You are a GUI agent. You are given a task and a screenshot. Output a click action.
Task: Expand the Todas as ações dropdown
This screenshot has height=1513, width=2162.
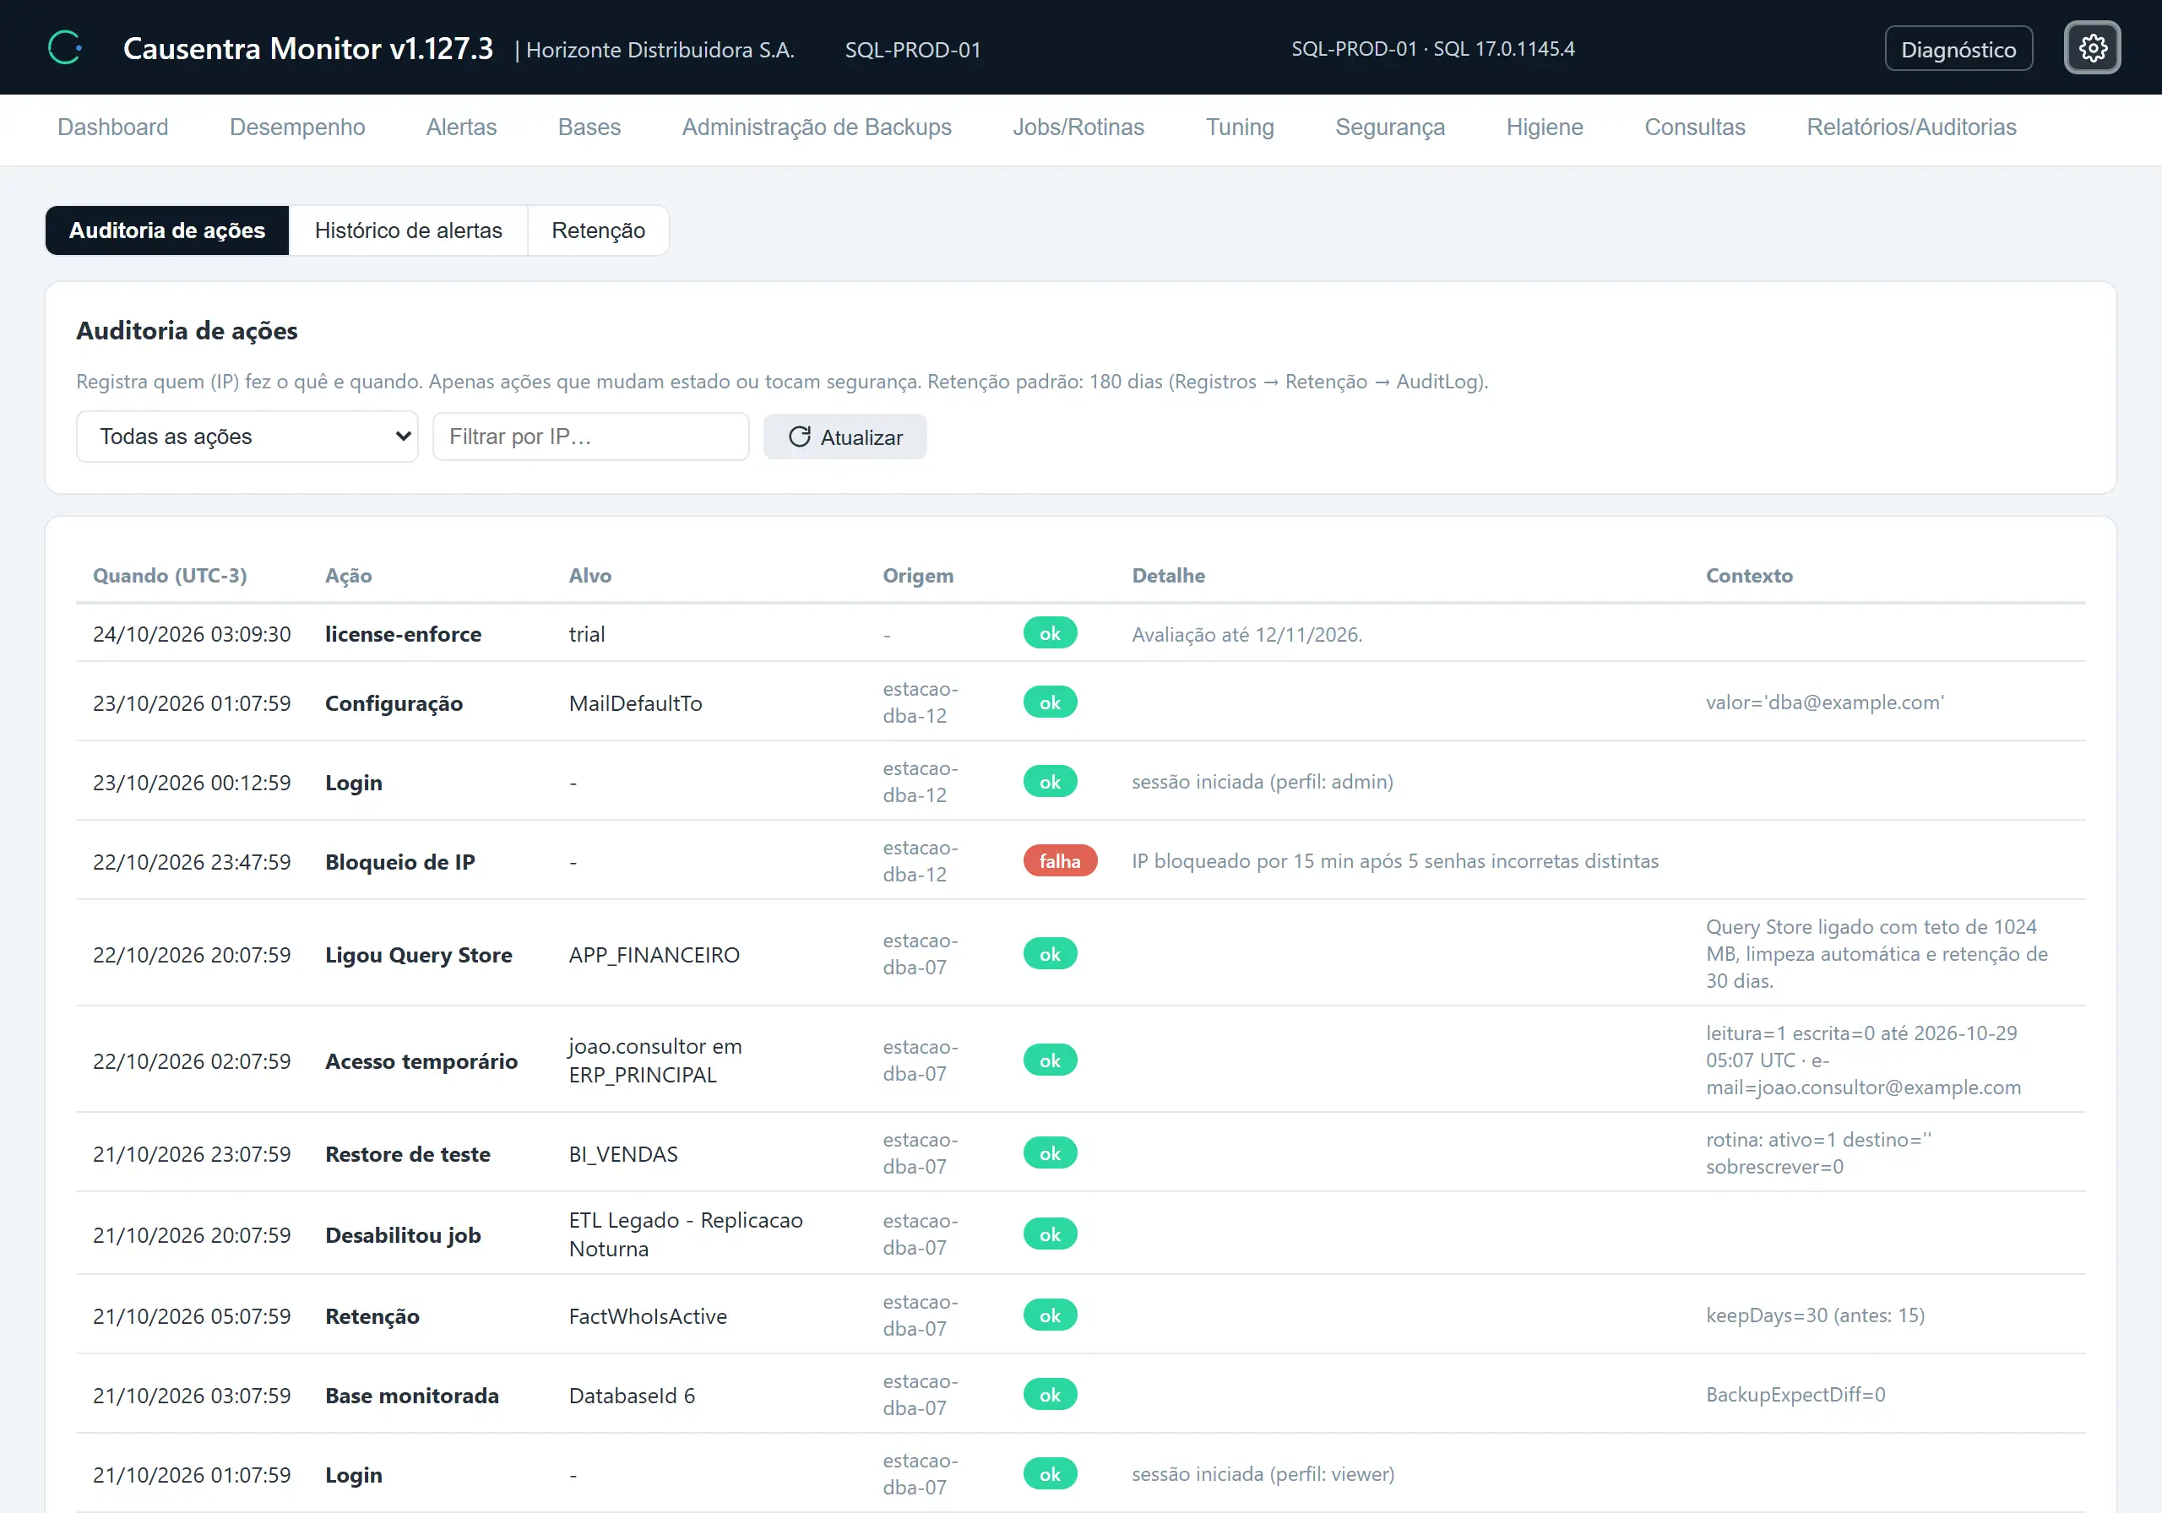(247, 437)
